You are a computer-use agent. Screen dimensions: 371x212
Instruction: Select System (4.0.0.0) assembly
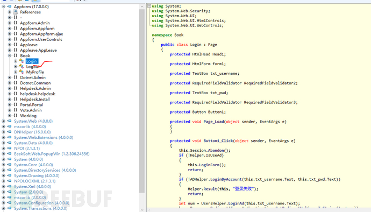click(28, 159)
